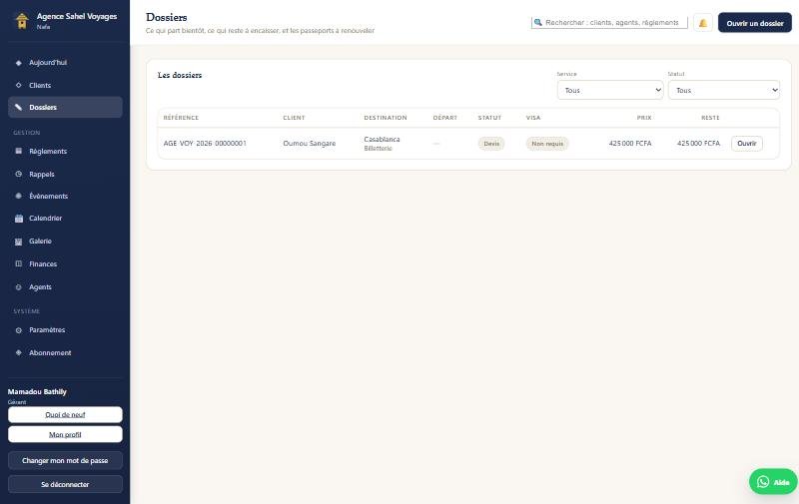799x504 pixels.
Task: Go to Abonnement page
Action: click(65, 352)
